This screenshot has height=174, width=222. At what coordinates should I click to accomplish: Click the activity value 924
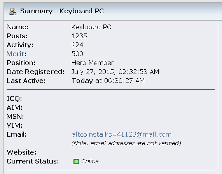pos(77,45)
